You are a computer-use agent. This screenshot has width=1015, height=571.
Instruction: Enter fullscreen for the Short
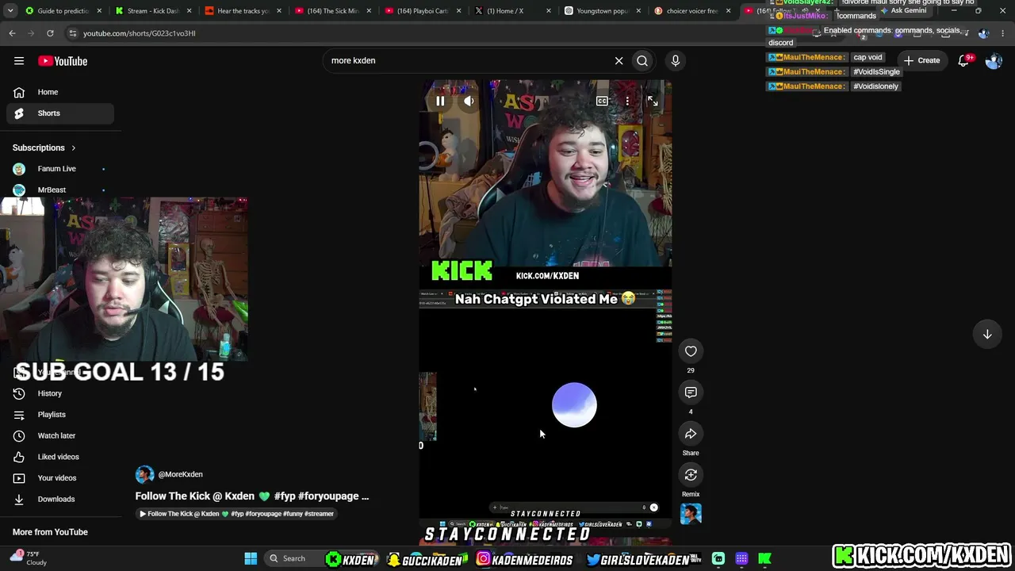(x=653, y=101)
